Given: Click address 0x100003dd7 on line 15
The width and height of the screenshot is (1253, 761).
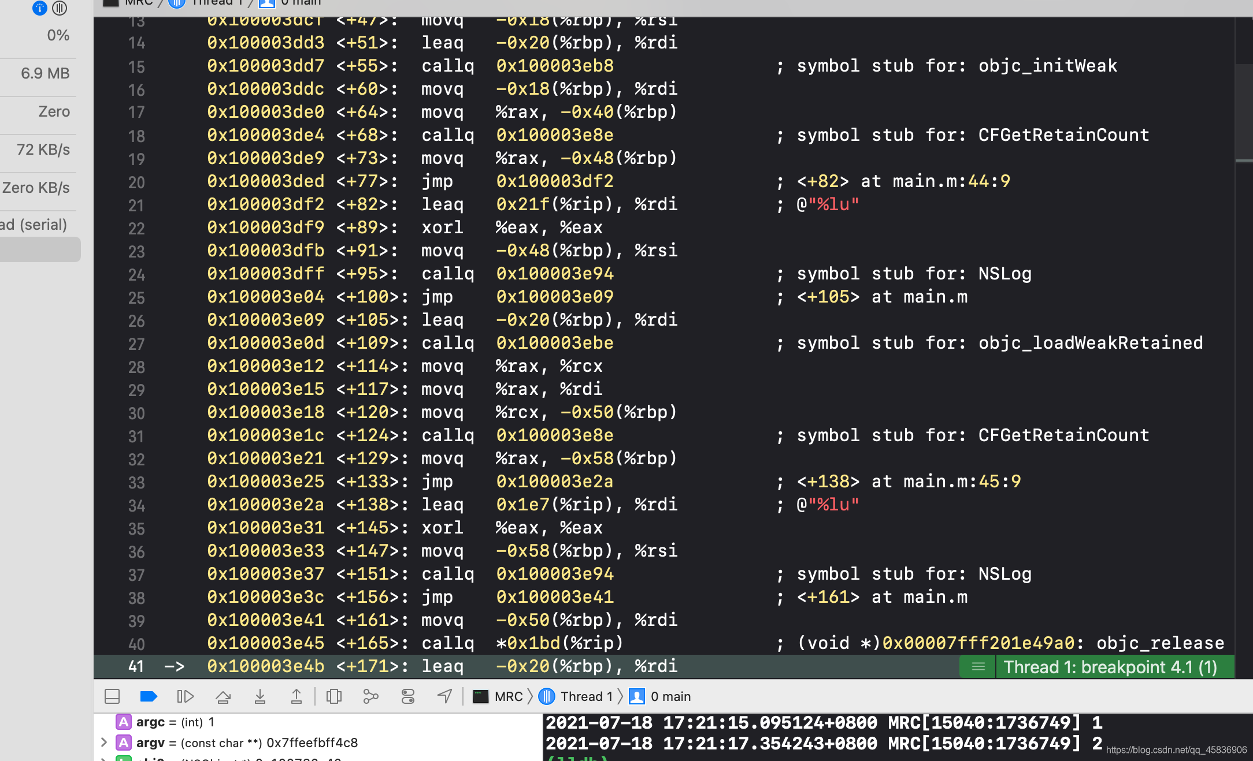Looking at the screenshot, I should tap(266, 66).
